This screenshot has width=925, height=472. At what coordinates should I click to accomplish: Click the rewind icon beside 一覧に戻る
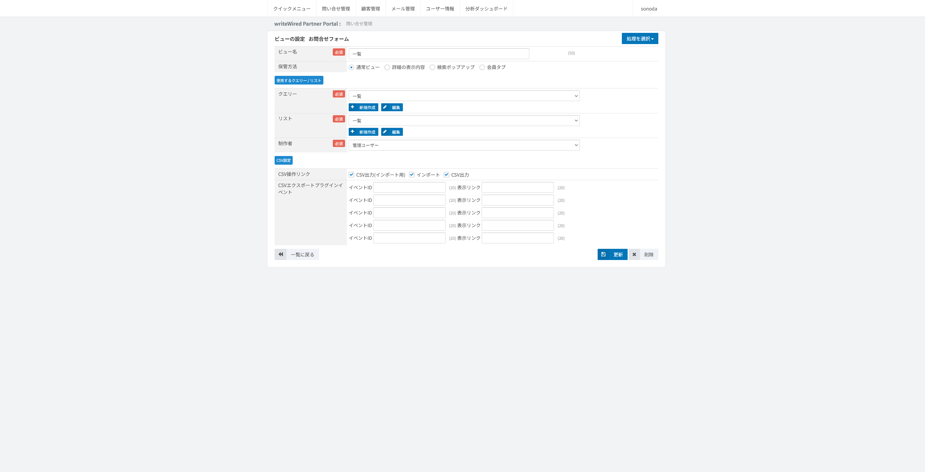tap(281, 254)
